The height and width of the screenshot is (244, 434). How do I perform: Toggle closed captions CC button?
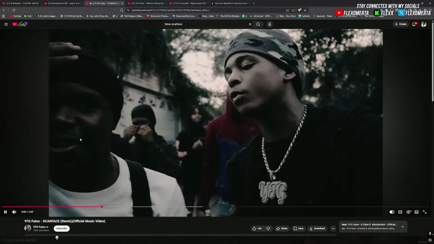tap(400, 212)
